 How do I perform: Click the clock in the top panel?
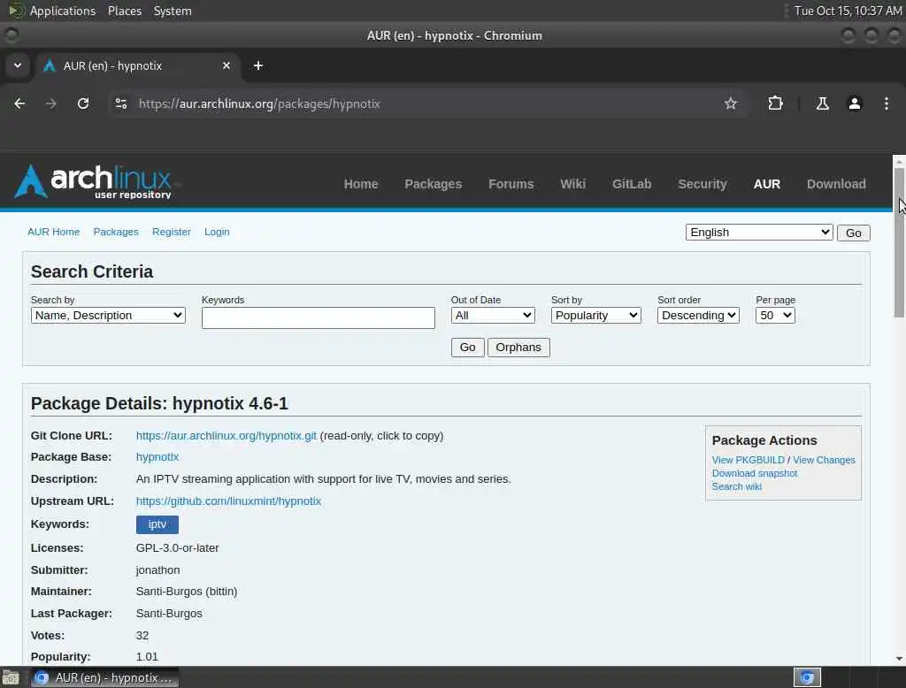[x=848, y=11]
